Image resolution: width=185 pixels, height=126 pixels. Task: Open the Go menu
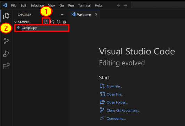(62, 5)
